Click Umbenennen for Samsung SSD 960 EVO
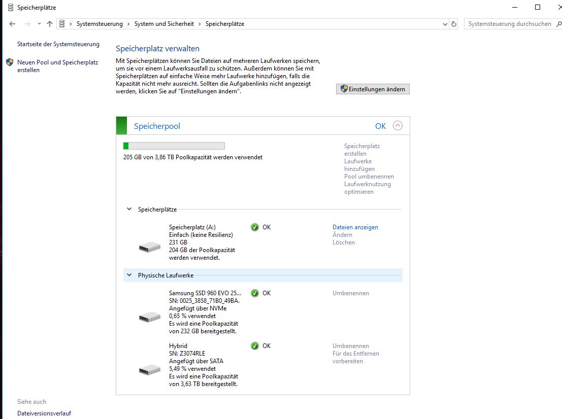The image size is (562, 419). click(350, 293)
